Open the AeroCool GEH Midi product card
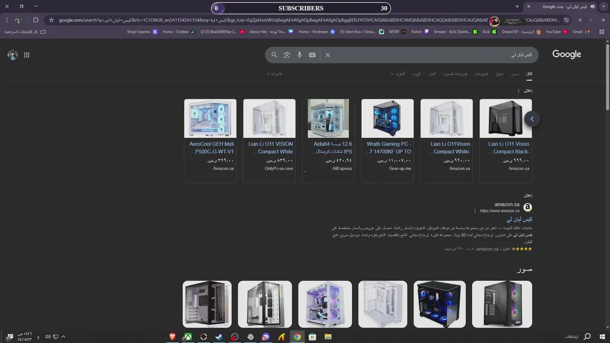 (210, 141)
